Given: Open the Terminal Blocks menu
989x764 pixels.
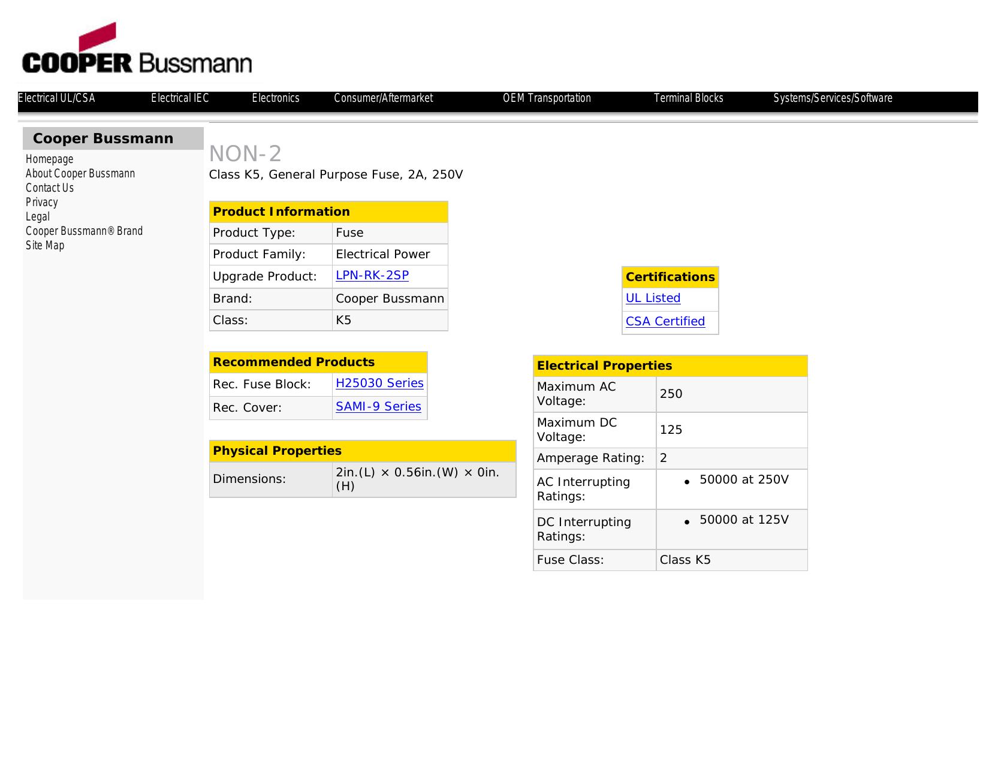Looking at the screenshot, I should pos(689,98).
